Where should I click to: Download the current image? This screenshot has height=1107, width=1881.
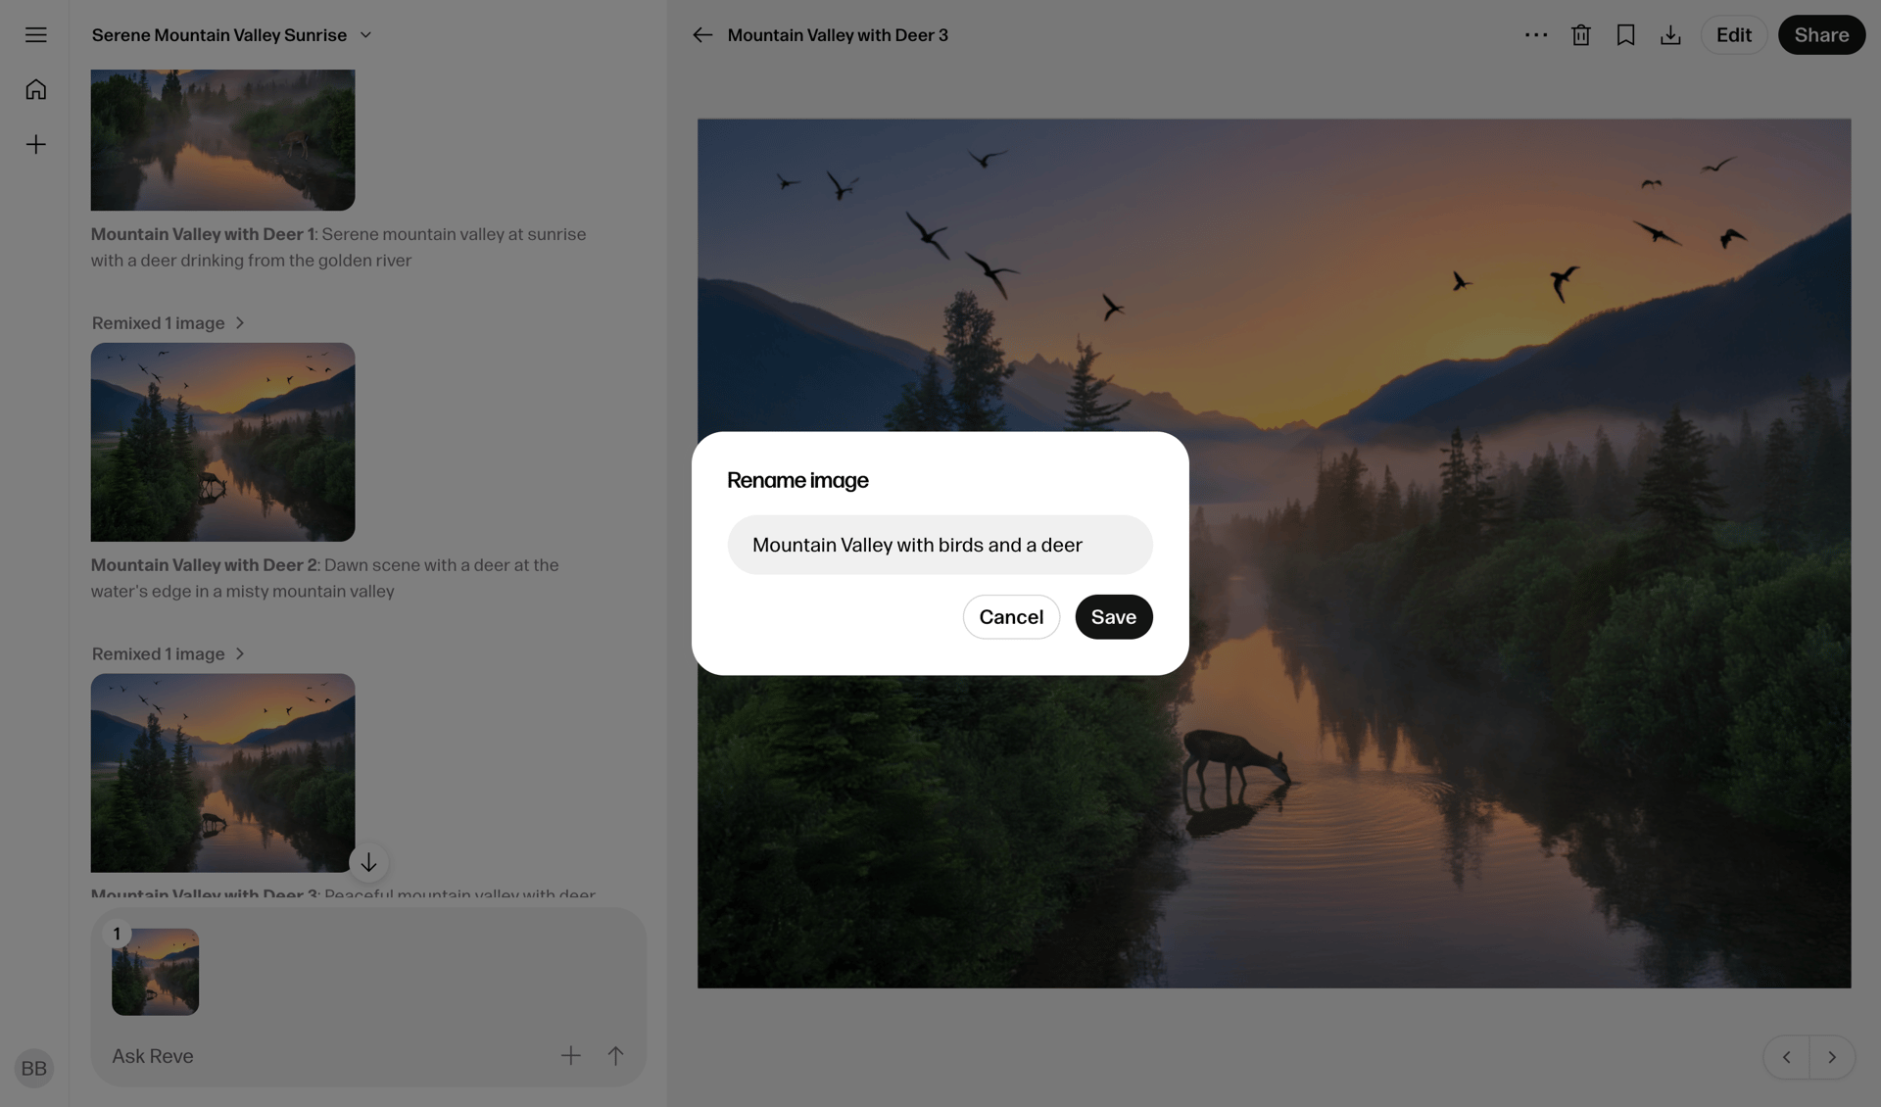1670,34
